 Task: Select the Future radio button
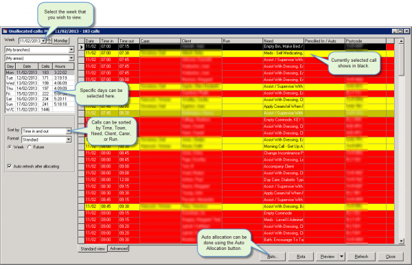[30, 147]
